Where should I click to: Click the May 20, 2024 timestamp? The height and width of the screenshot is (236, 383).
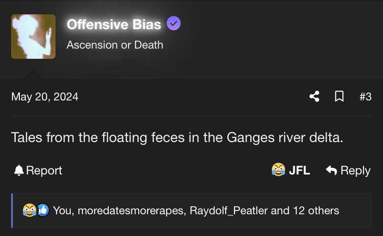click(x=45, y=96)
